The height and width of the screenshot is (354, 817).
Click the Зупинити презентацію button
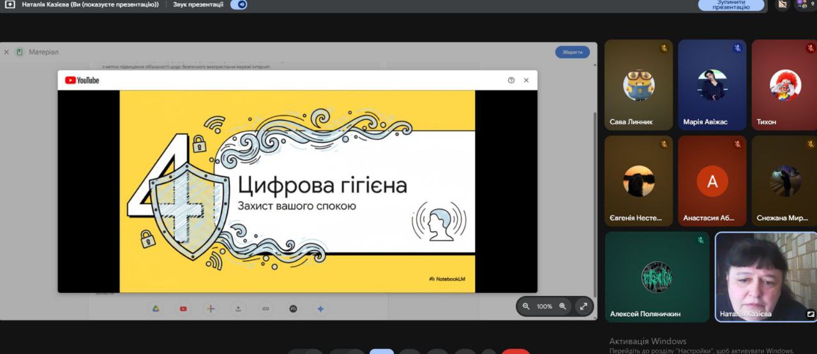731,5
